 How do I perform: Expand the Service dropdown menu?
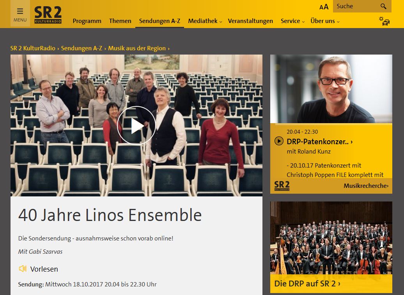(x=293, y=21)
